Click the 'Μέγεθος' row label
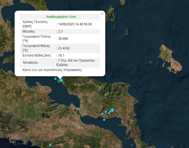The image size is (189, 148). pos(29,31)
